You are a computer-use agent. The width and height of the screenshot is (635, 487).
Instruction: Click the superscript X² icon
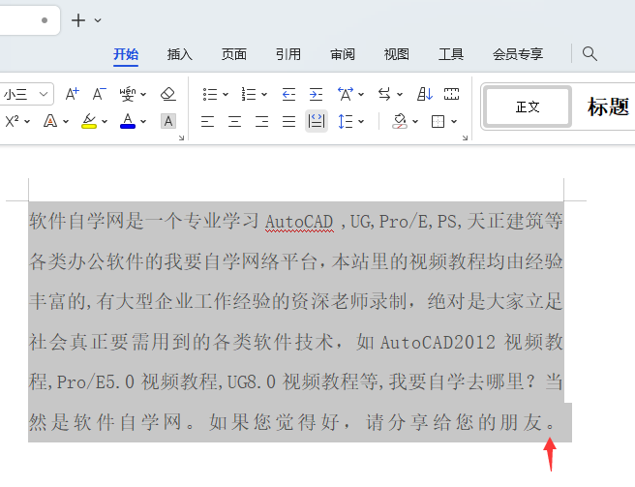point(13,121)
